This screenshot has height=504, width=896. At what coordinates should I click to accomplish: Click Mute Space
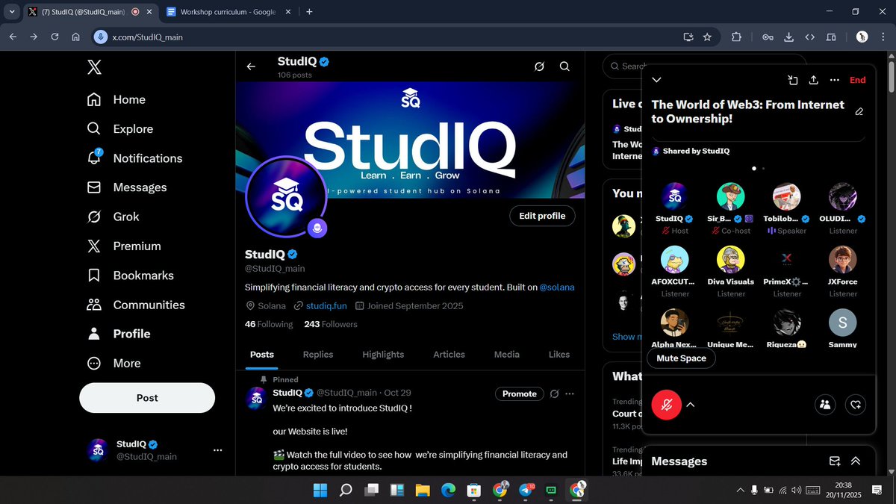pyautogui.click(x=680, y=358)
